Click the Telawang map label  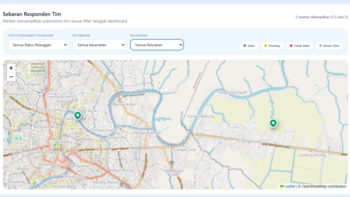point(15,182)
